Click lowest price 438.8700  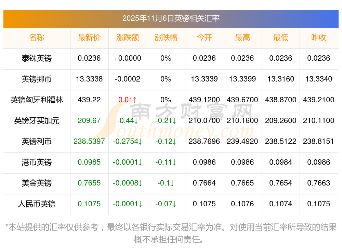click(x=281, y=100)
